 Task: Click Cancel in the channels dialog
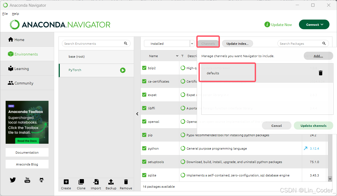coord(276,125)
